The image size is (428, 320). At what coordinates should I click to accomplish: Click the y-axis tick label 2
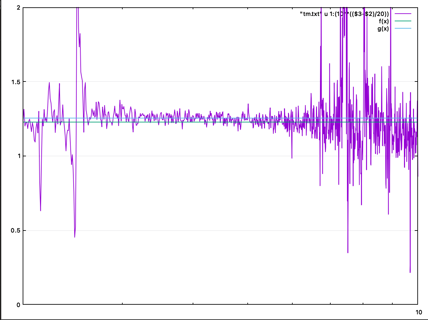coord(18,8)
